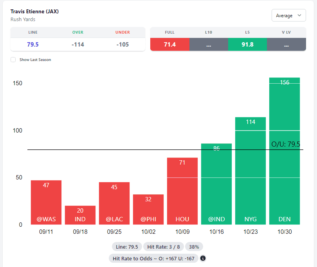Screen dimensions: 317x267
Task: Click the red IND bar showing 20
Action: pos(80,215)
